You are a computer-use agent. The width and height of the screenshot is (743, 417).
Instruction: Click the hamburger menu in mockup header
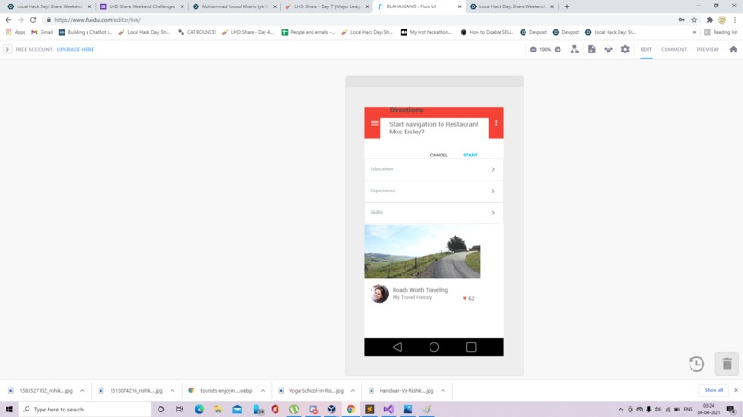375,123
